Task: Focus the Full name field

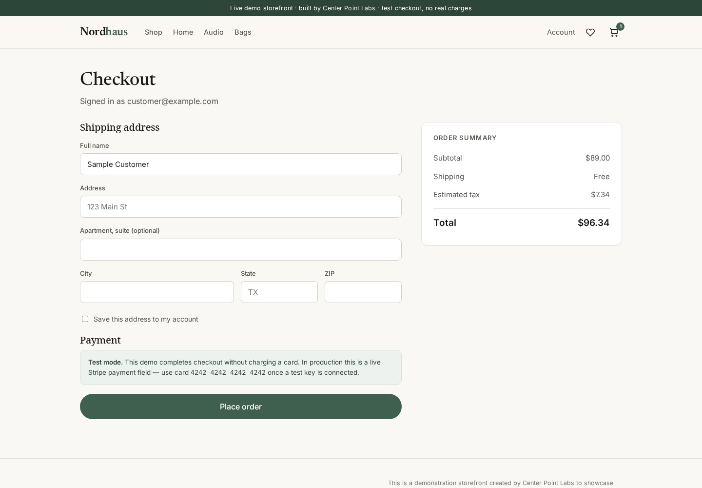Action: 241,164
